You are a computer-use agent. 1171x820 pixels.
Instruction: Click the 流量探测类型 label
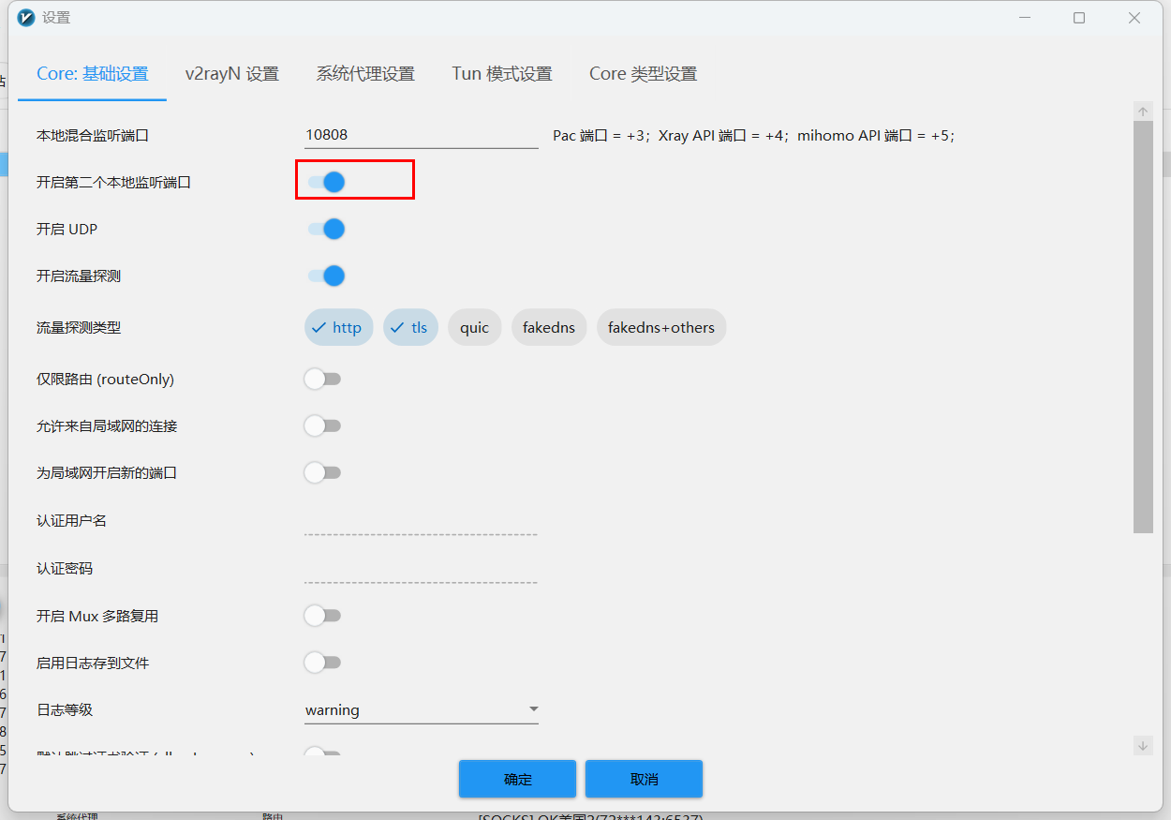pos(79,328)
